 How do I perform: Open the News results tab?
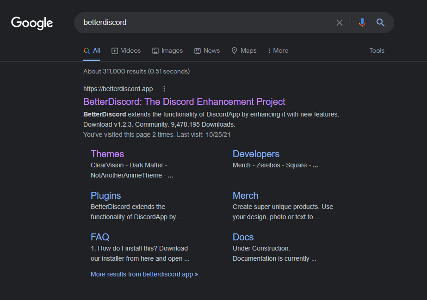[x=207, y=51]
